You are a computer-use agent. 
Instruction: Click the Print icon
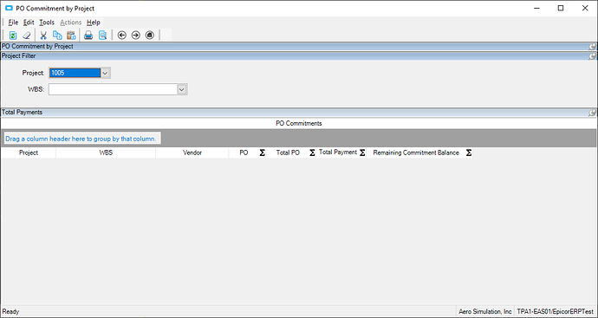pos(88,35)
